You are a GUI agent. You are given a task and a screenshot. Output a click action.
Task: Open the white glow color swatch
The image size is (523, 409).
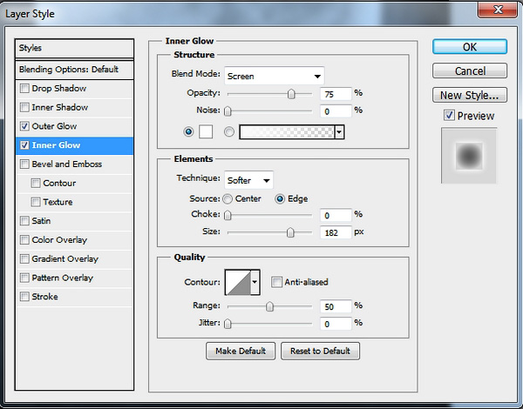pyautogui.click(x=206, y=132)
